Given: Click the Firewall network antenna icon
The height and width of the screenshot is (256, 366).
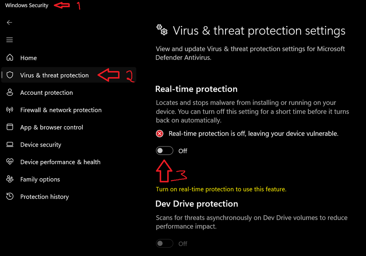Looking at the screenshot, I should click(x=10, y=110).
